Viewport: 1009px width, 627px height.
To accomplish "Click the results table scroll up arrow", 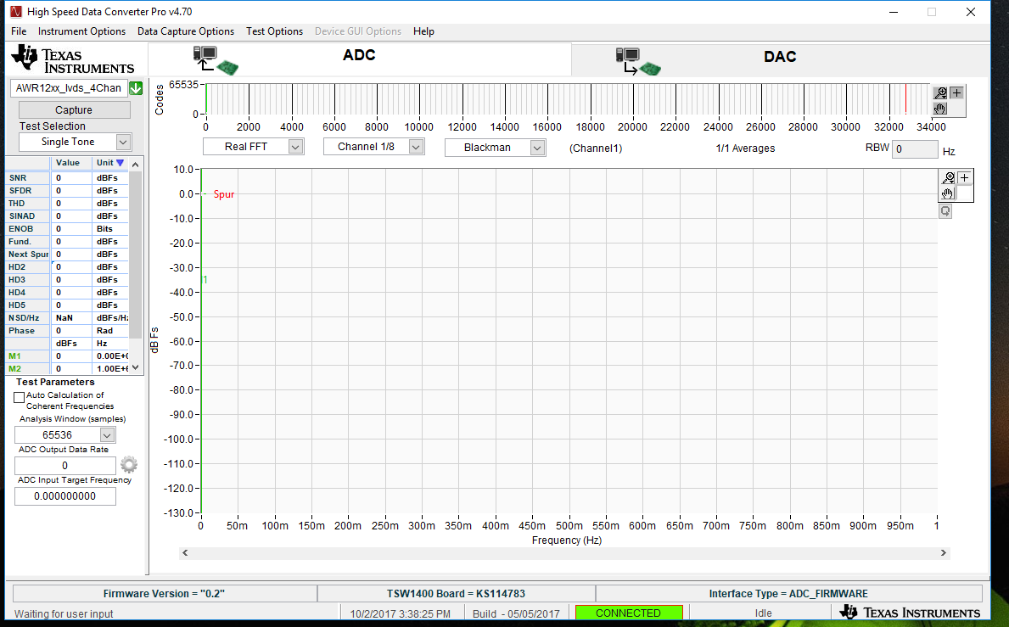I will point(135,165).
